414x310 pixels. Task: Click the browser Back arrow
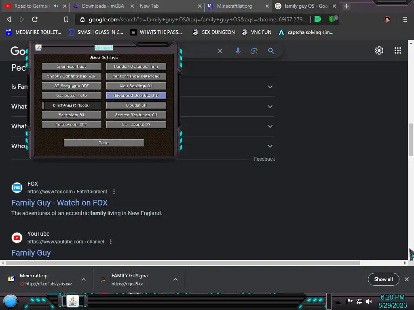pos(9,19)
